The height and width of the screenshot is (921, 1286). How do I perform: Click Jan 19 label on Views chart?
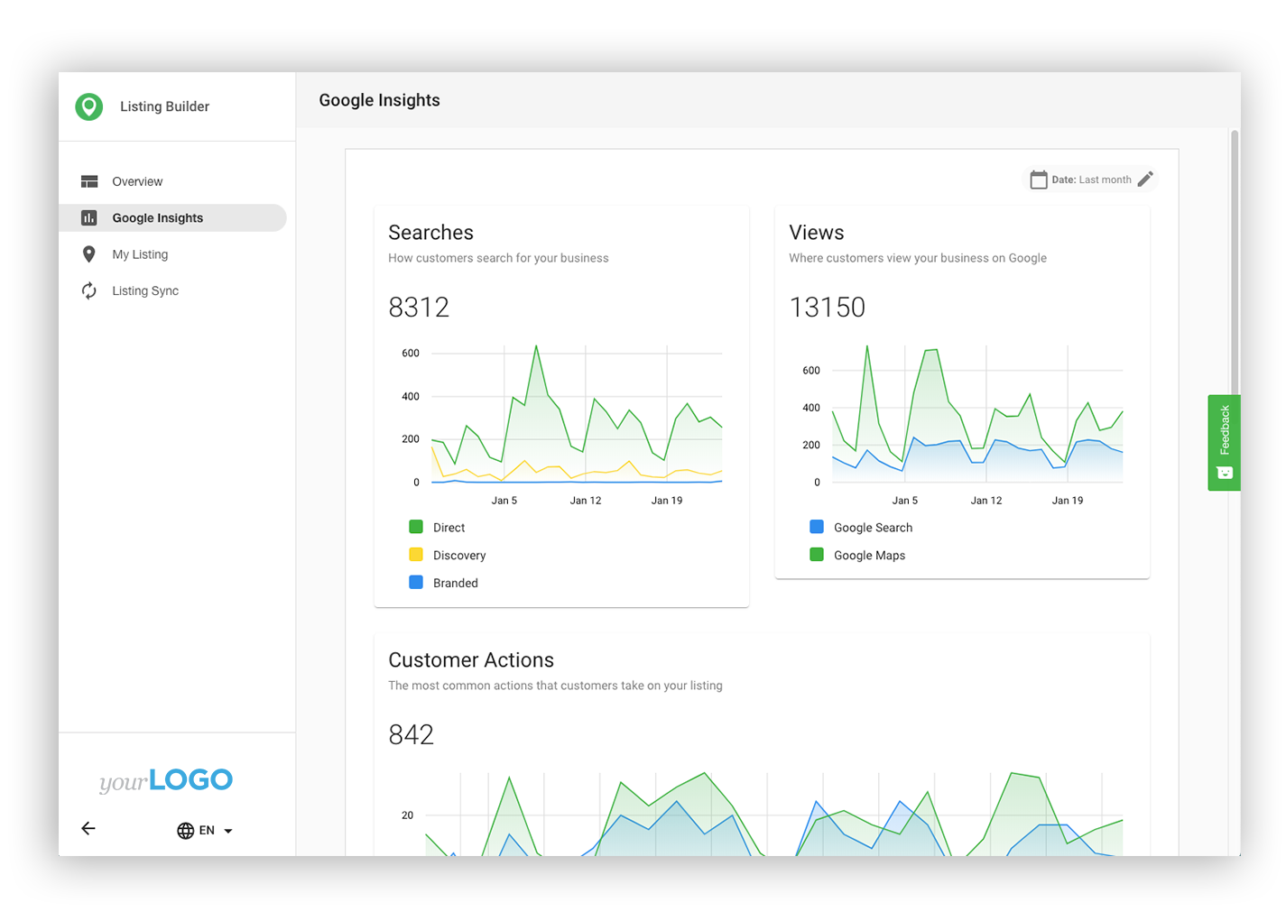point(1068,501)
